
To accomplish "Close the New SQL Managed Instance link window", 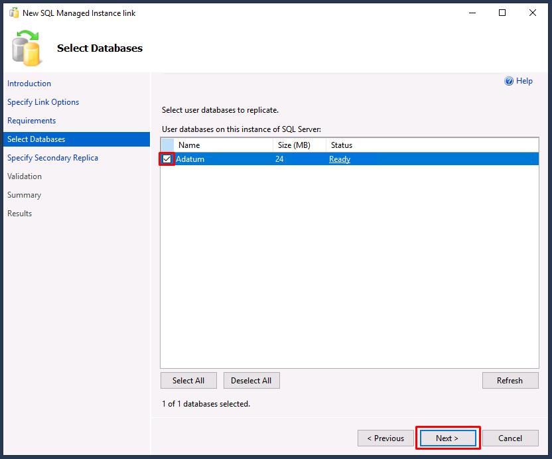I will (x=533, y=13).
